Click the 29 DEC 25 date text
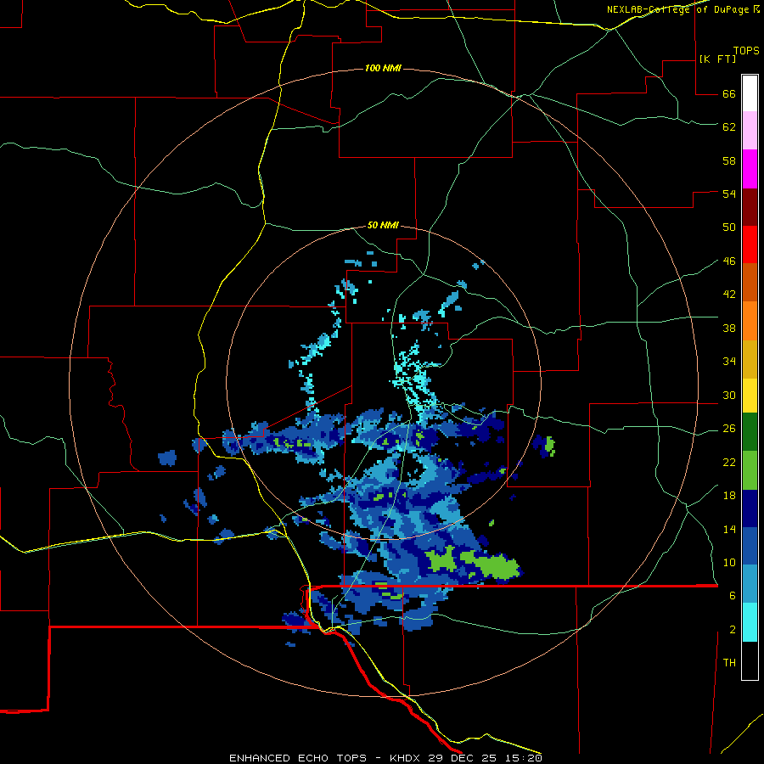764x764 pixels. pos(463,758)
